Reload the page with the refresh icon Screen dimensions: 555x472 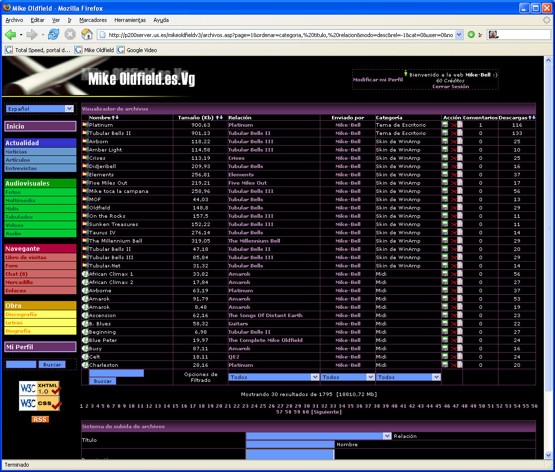coord(54,35)
